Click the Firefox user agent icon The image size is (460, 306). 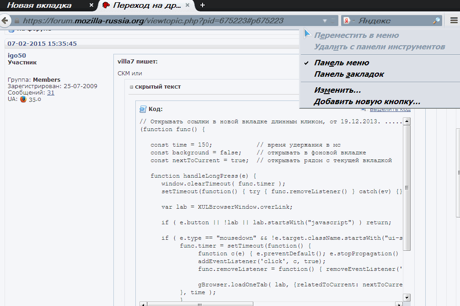tap(23, 99)
